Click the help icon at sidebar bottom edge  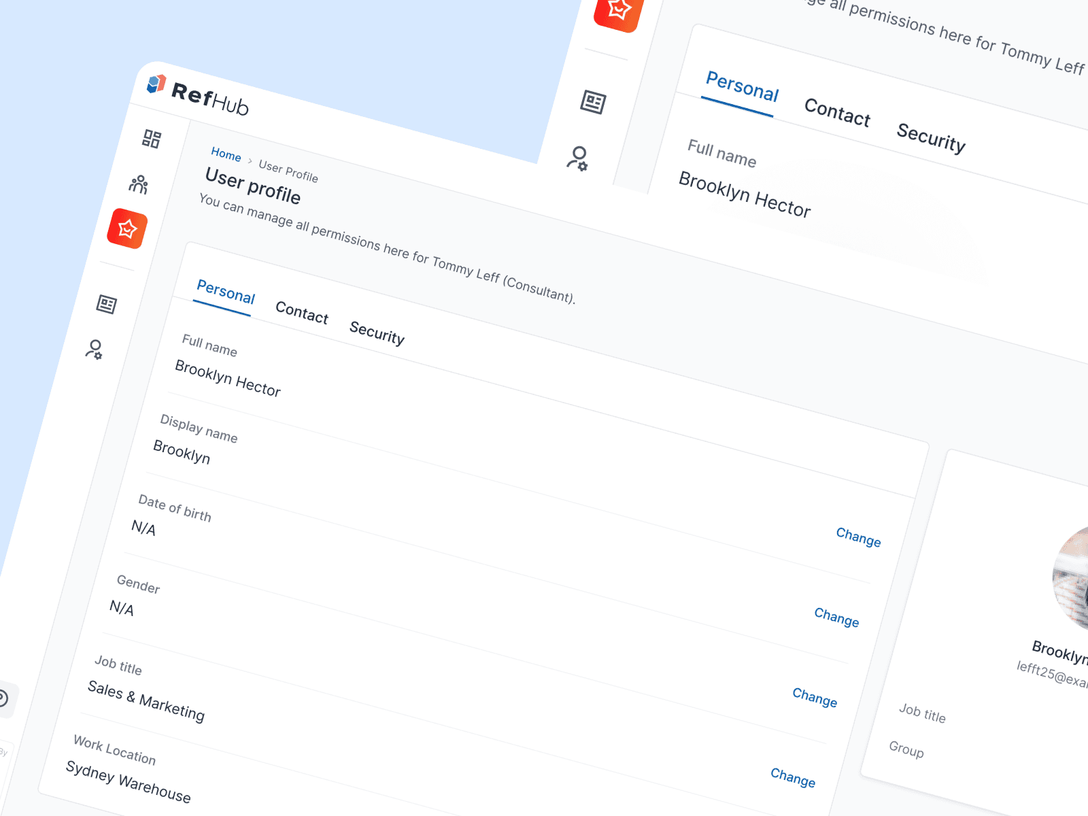tap(3, 698)
